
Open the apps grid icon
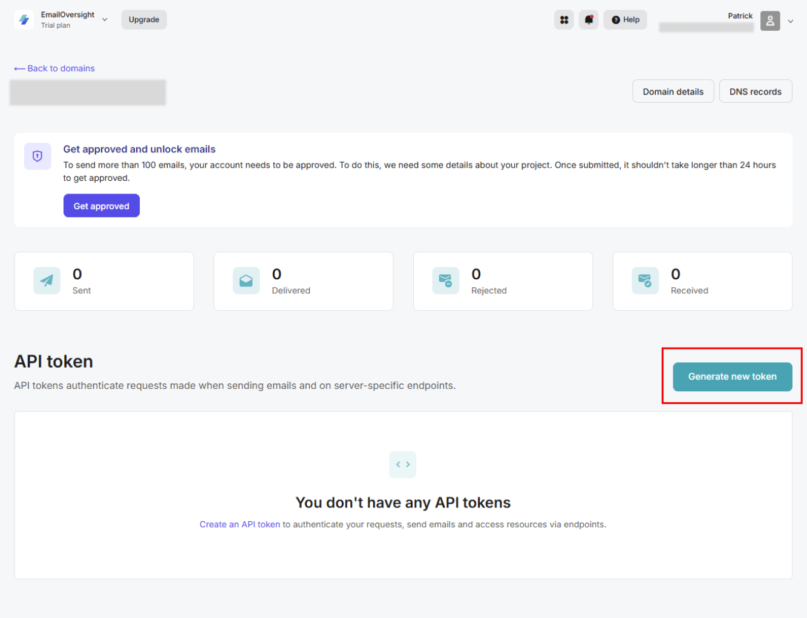pyautogui.click(x=564, y=20)
